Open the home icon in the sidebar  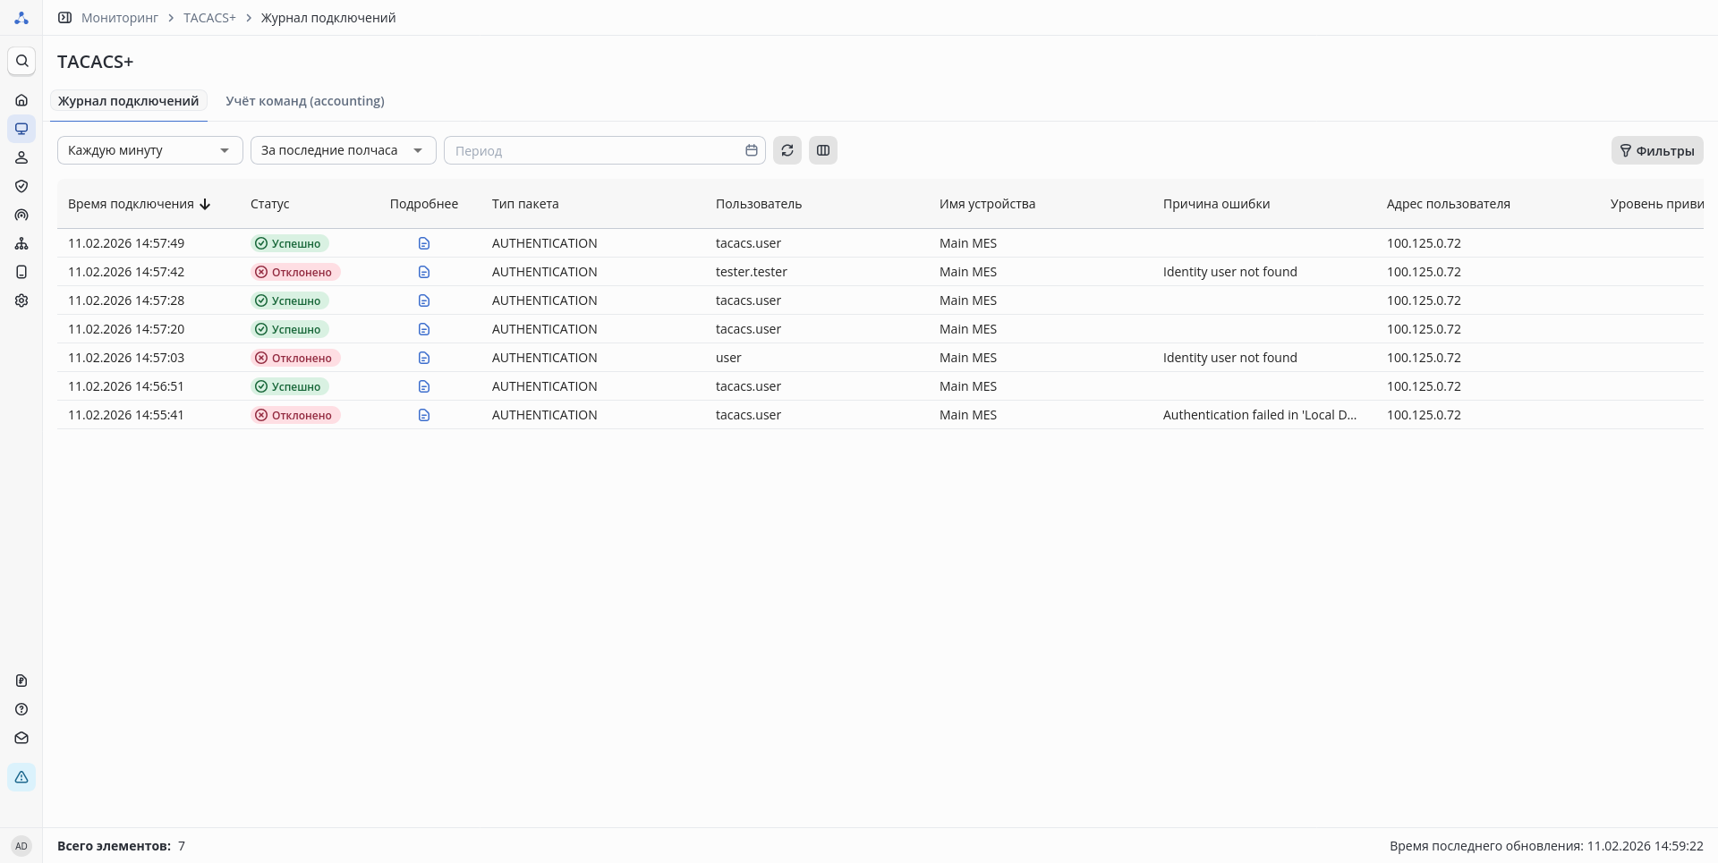[21, 100]
